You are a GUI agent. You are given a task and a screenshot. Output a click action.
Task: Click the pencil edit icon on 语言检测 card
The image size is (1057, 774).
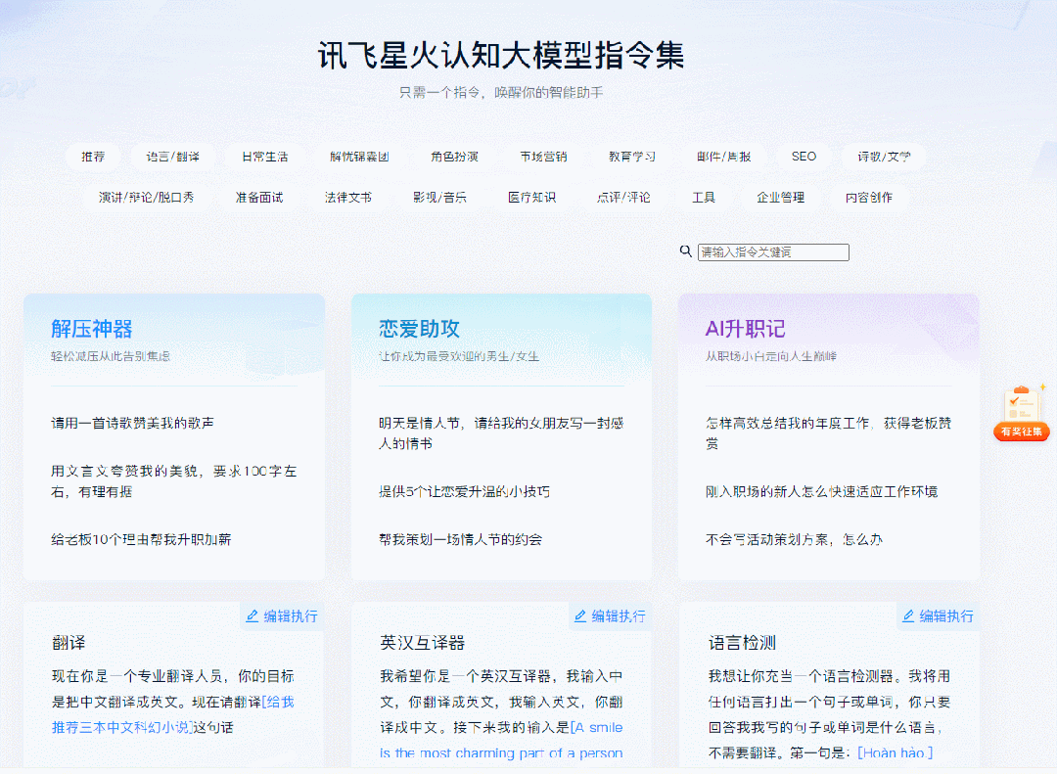[x=907, y=616]
